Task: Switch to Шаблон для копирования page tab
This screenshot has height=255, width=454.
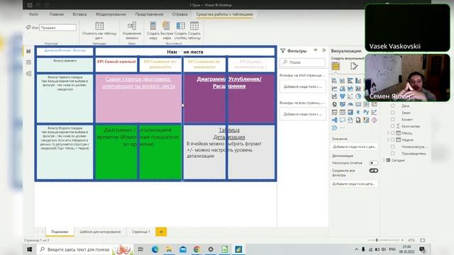Action: coord(100,232)
